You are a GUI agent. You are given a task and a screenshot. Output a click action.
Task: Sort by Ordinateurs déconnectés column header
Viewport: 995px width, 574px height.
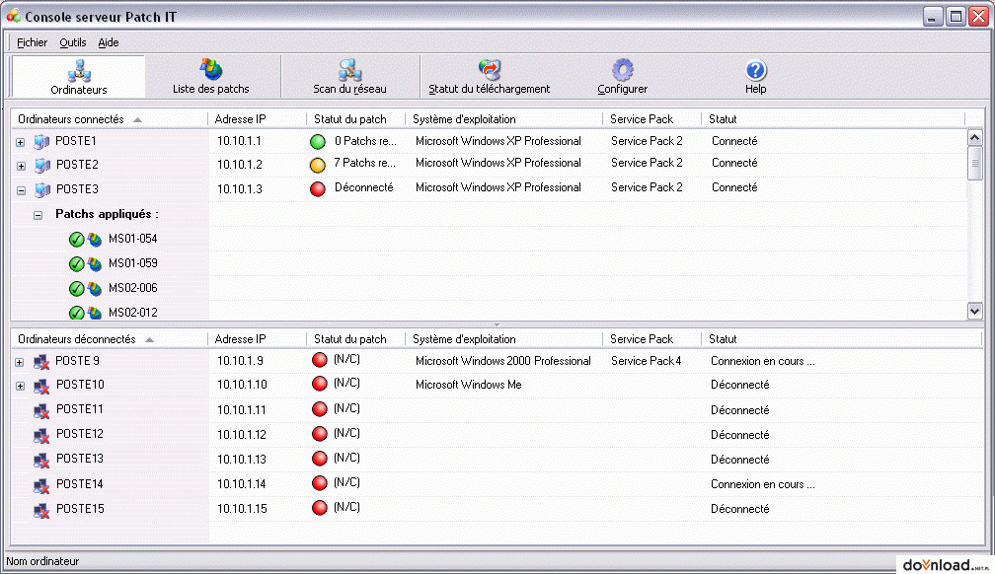(x=110, y=339)
